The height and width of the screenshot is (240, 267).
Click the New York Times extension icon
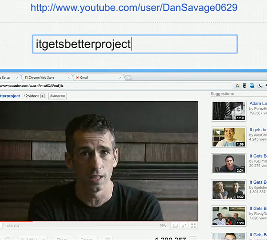click(x=245, y=86)
